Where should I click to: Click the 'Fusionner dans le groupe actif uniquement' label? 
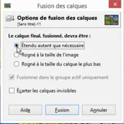pos(62,77)
